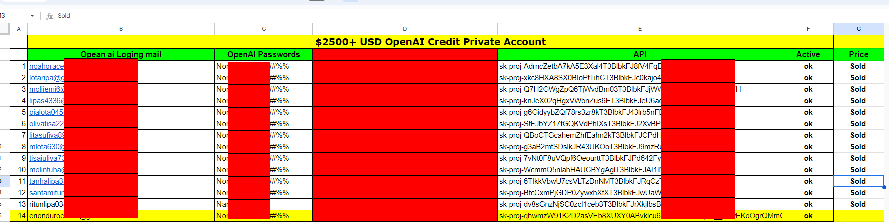Image resolution: width=889 pixels, height=222 pixels.
Task: Open the noahgrace email link
Action: coord(46,66)
